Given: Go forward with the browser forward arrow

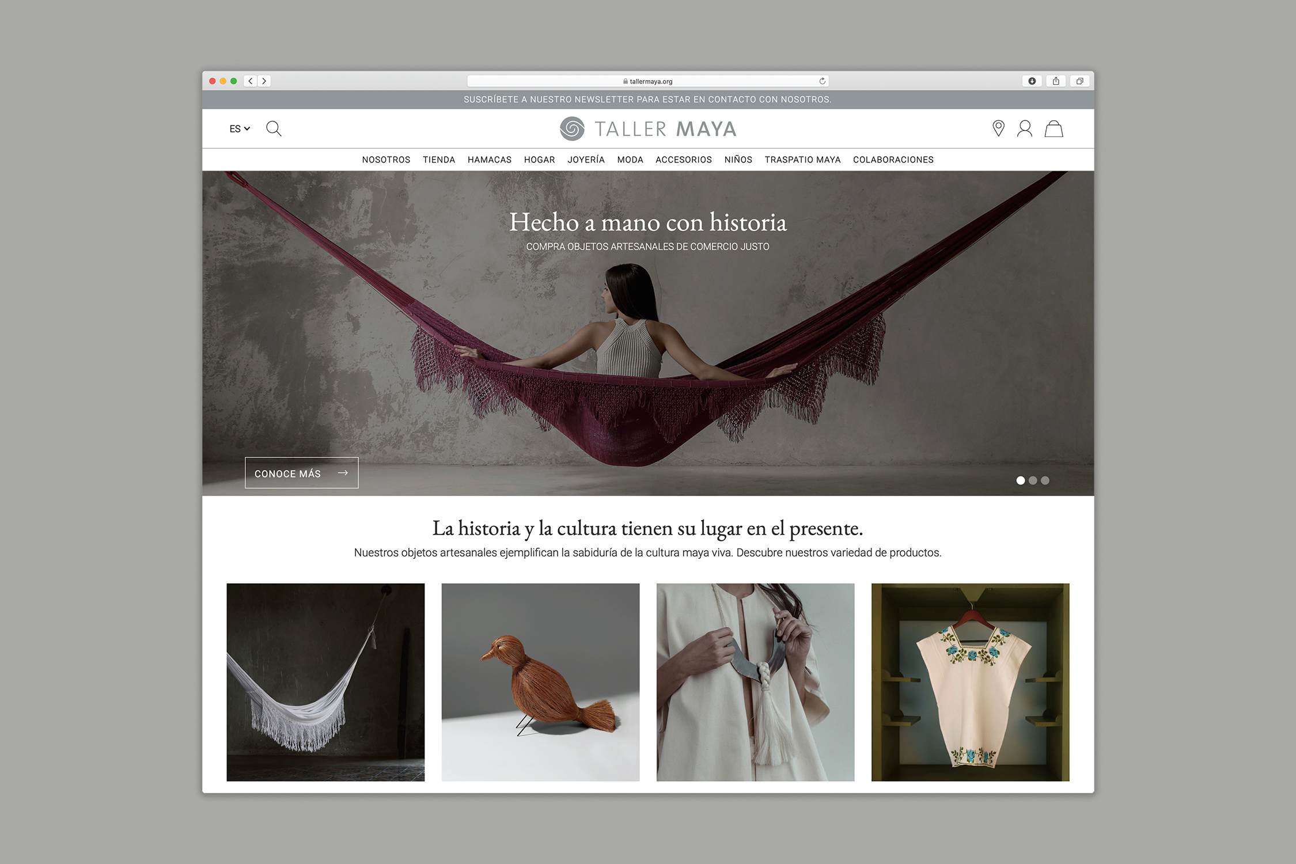Looking at the screenshot, I should pyautogui.click(x=264, y=81).
